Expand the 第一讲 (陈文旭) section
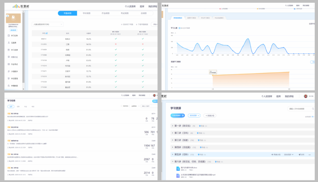Image resolution: width=318 pixels, height=182 pixels. (x=173, y=126)
